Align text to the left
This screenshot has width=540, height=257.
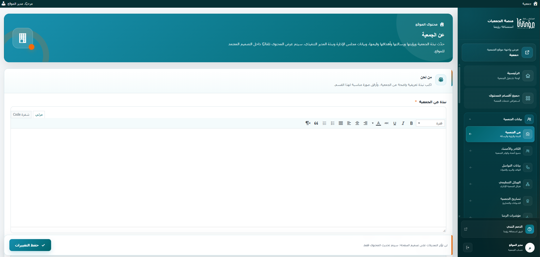pos(349,123)
